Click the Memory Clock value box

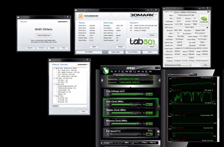(x=149, y=123)
